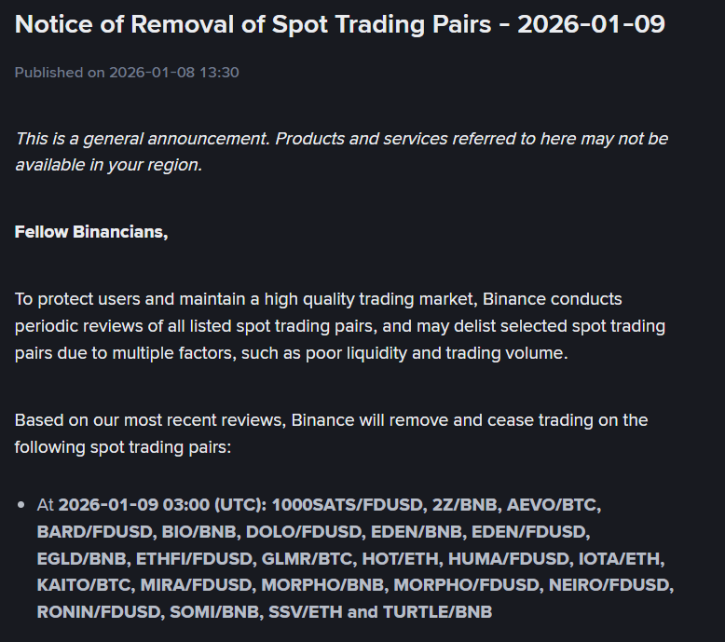
Task: Click the italic general announcement disclaimer
Action: click(341, 151)
